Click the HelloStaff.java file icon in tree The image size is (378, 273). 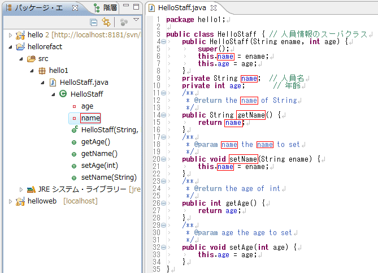tap(53, 83)
